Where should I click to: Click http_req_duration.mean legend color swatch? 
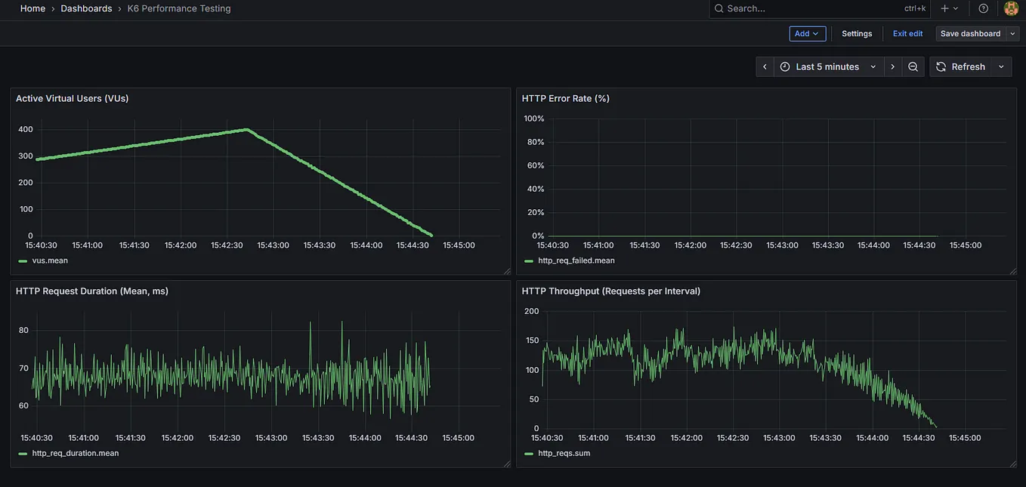pos(23,453)
